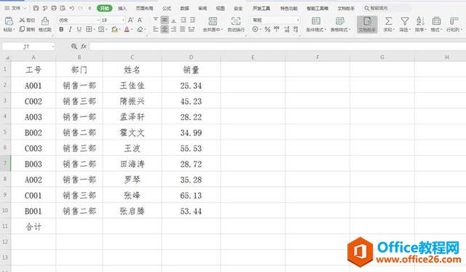The width and height of the screenshot is (466, 272).
Task: Click the AutoSum sigma icon
Action: (388, 21)
